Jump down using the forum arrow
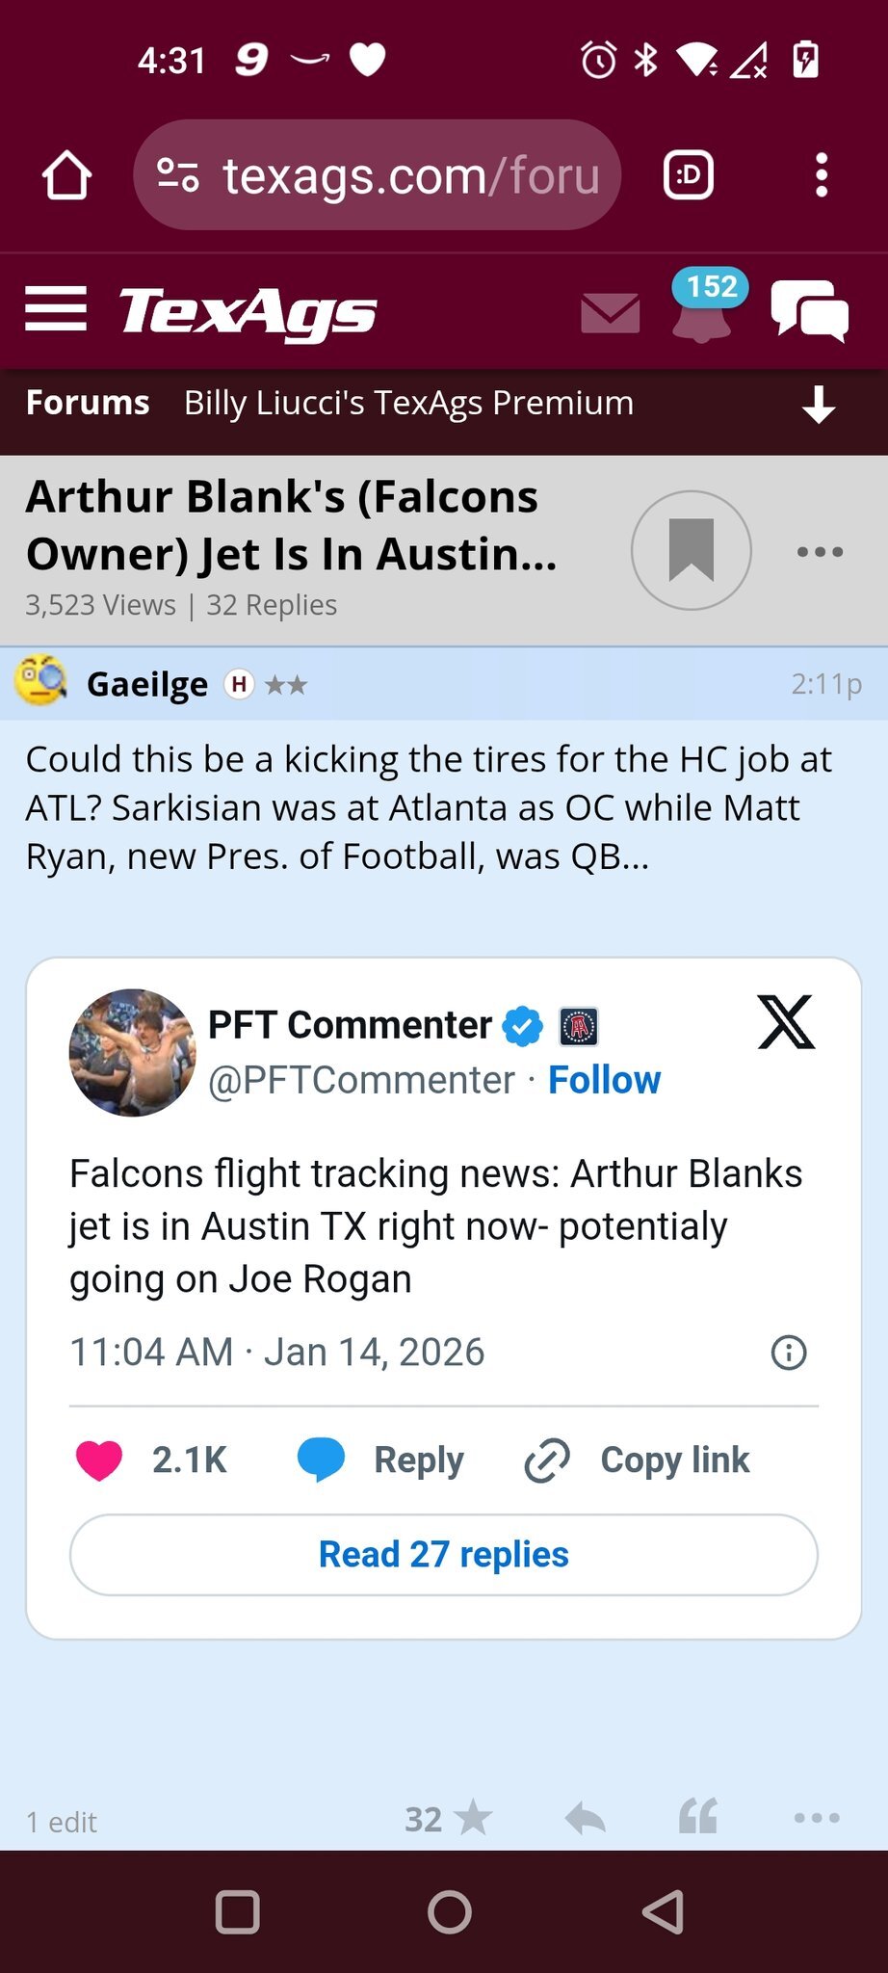This screenshot has height=1973, width=888. [819, 405]
